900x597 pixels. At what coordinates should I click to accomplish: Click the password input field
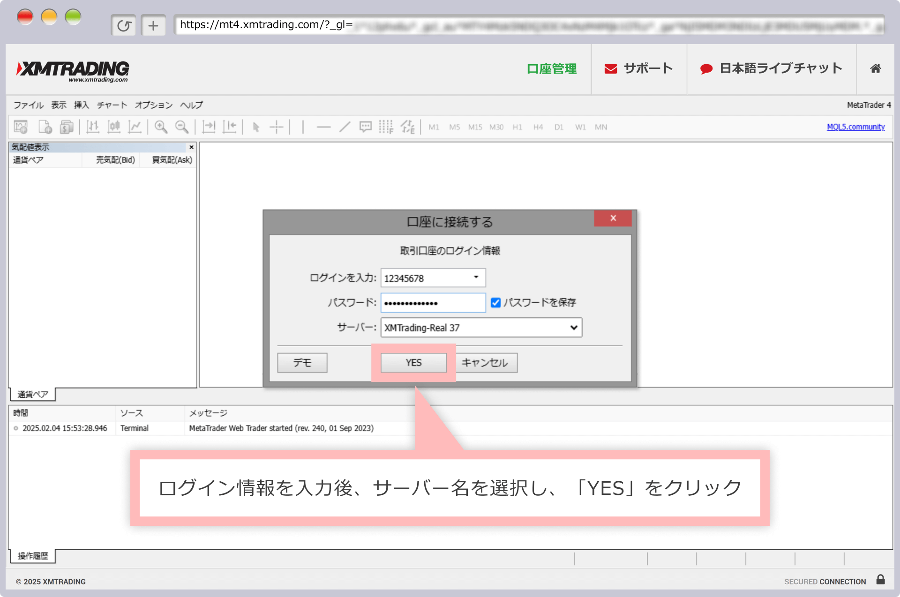coord(433,303)
